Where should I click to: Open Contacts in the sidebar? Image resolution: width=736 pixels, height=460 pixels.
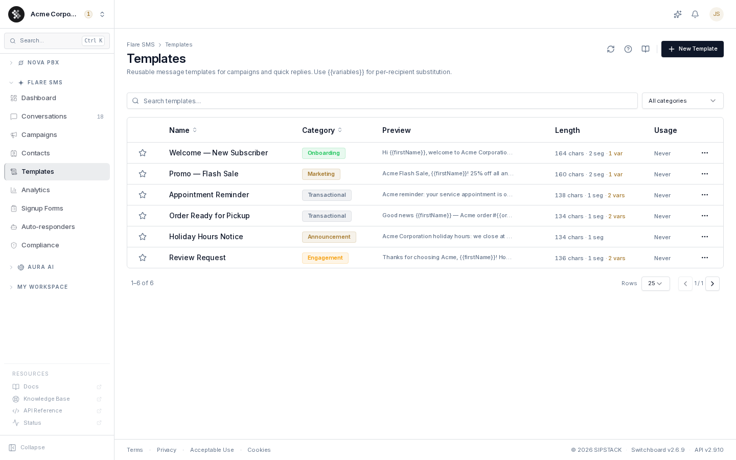click(57, 153)
